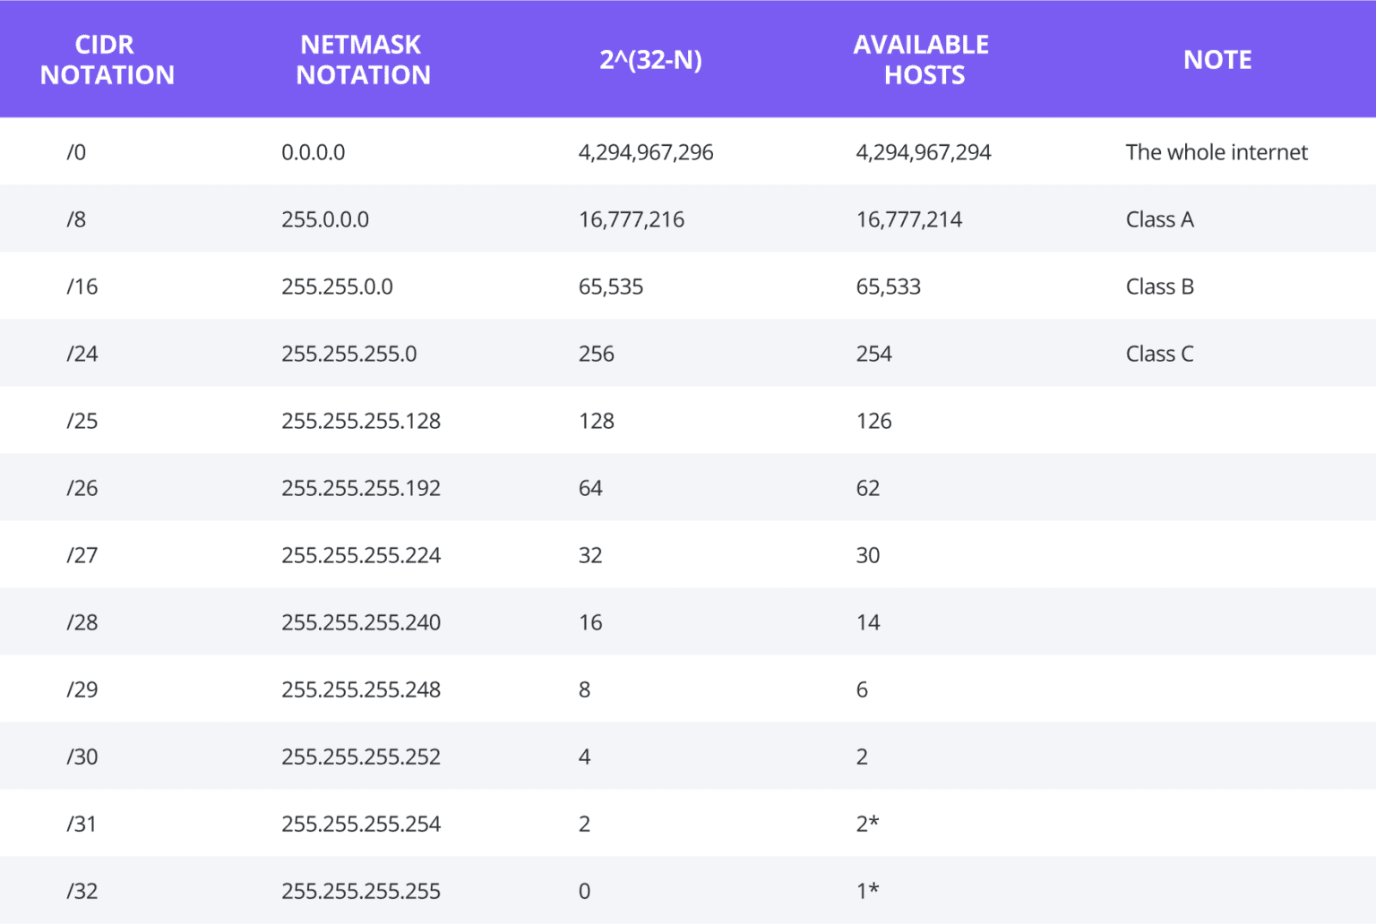
Task: Select the 16,777,216 value cell
Action: pos(632,218)
